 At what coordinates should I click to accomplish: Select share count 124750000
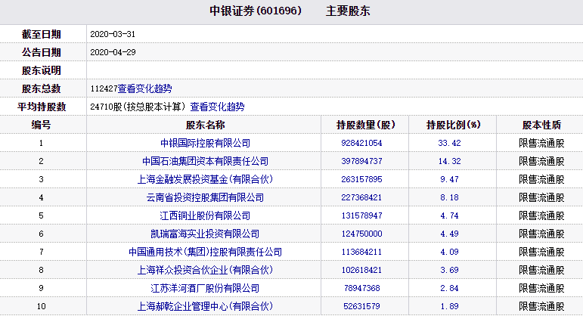coord(361,234)
